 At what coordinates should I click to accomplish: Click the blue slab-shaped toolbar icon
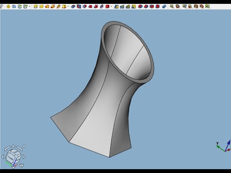(x=73, y=6)
